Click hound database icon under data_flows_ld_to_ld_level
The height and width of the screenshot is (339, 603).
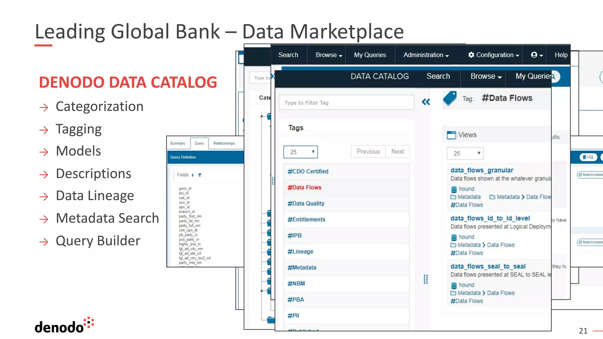click(x=454, y=237)
